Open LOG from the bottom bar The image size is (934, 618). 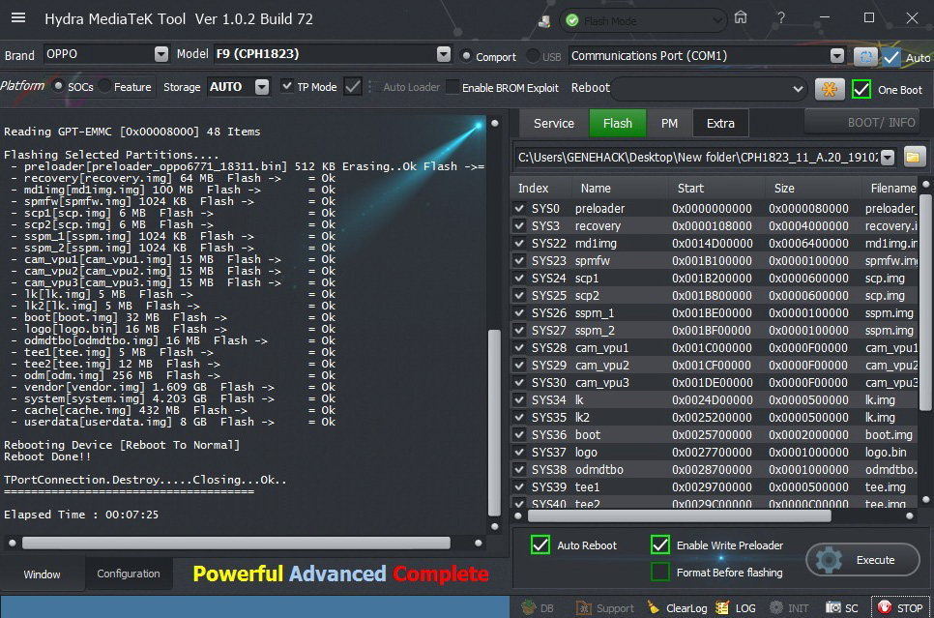tap(736, 608)
